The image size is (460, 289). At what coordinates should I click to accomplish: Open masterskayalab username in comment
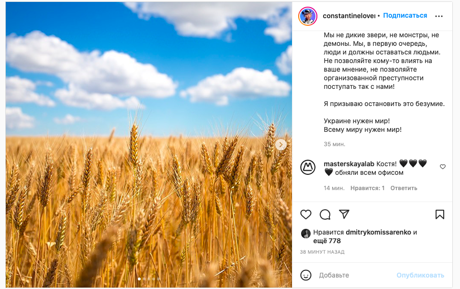(x=349, y=164)
